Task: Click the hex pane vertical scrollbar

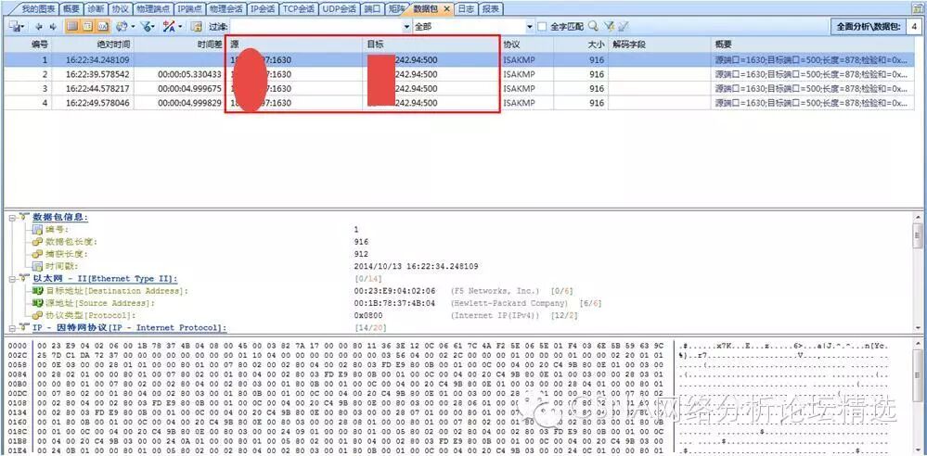Action: click(917, 396)
